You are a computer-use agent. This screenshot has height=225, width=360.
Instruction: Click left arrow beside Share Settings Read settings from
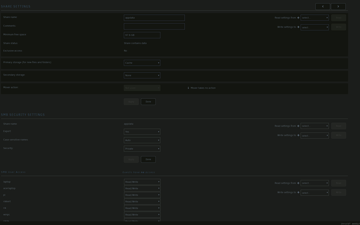[x=298, y=18]
